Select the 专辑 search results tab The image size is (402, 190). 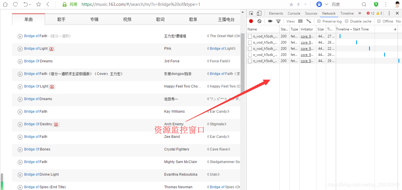pyautogui.click(x=94, y=19)
